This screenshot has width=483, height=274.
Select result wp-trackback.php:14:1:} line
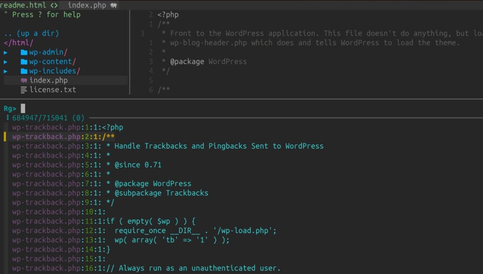(62, 249)
